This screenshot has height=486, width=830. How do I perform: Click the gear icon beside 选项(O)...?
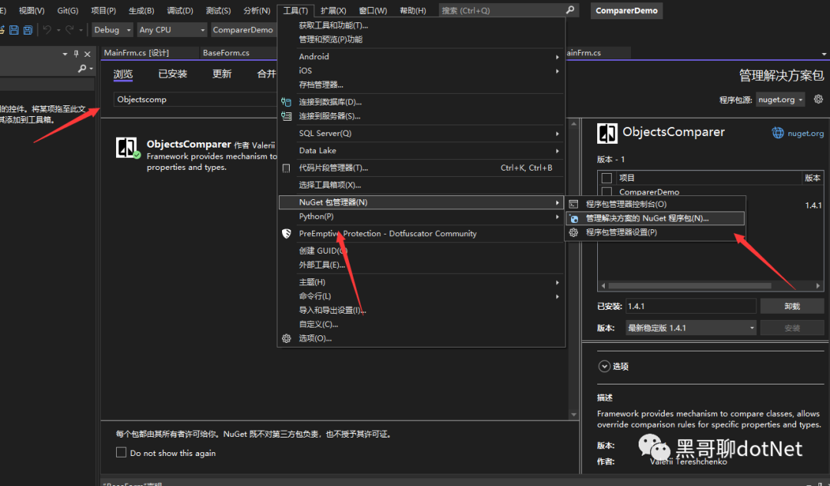[287, 338]
